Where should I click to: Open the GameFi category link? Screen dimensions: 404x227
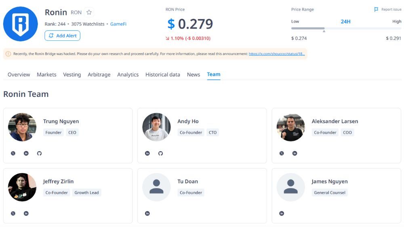118,24
